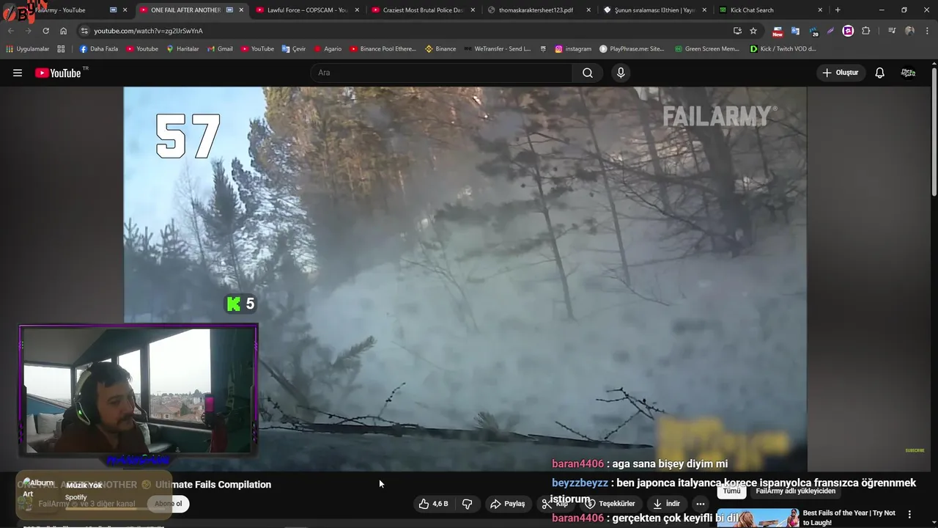
Task: Bookmark this page with the star icon
Action: coord(753,31)
